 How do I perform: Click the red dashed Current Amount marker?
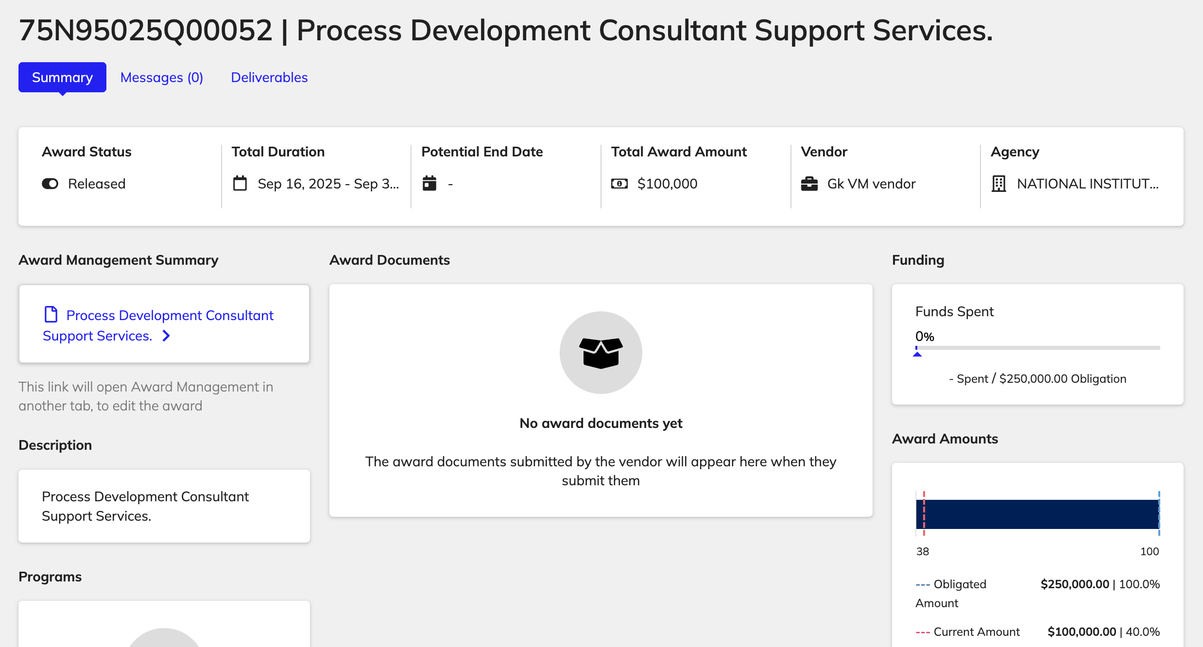pos(924,513)
